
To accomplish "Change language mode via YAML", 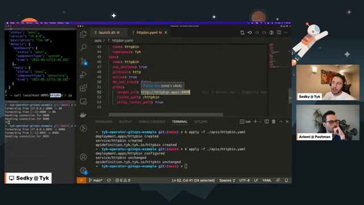I will coord(267,181).
